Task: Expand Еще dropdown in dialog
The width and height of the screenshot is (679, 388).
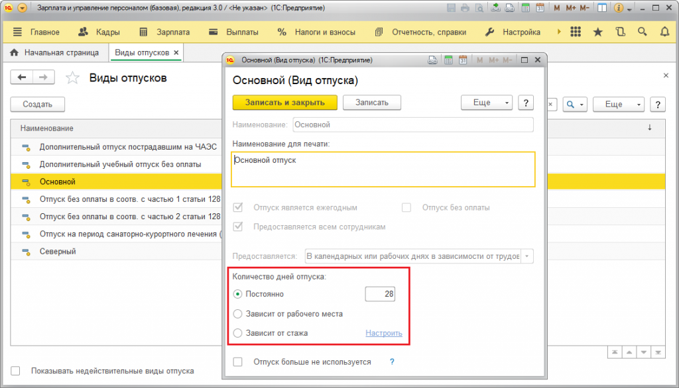Action: tap(487, 103)
